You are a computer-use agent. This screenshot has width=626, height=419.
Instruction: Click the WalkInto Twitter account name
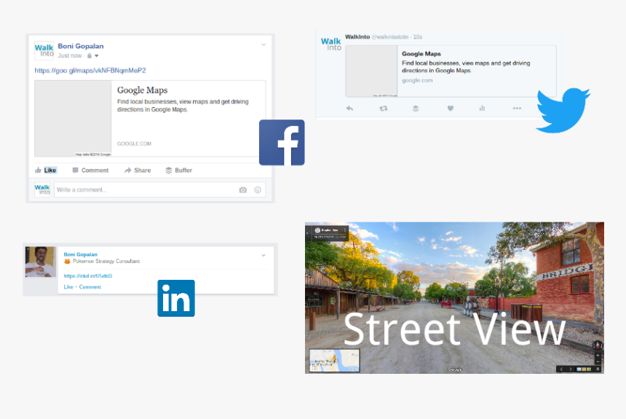point(357,36)
